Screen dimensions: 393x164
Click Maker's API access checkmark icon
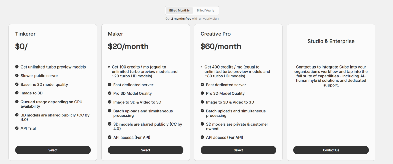(110, 138)
